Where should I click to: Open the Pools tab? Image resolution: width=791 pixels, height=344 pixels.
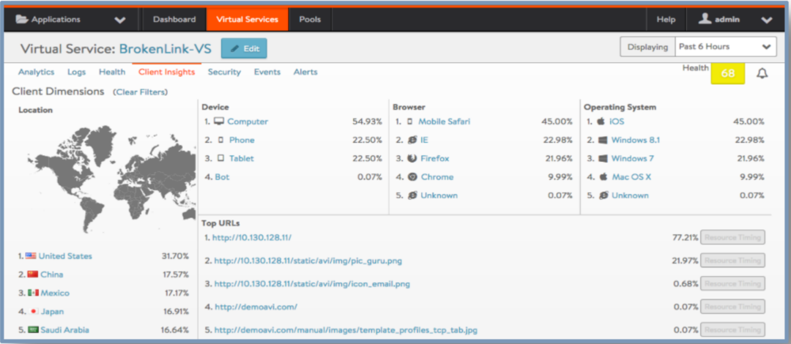point(310,20)
